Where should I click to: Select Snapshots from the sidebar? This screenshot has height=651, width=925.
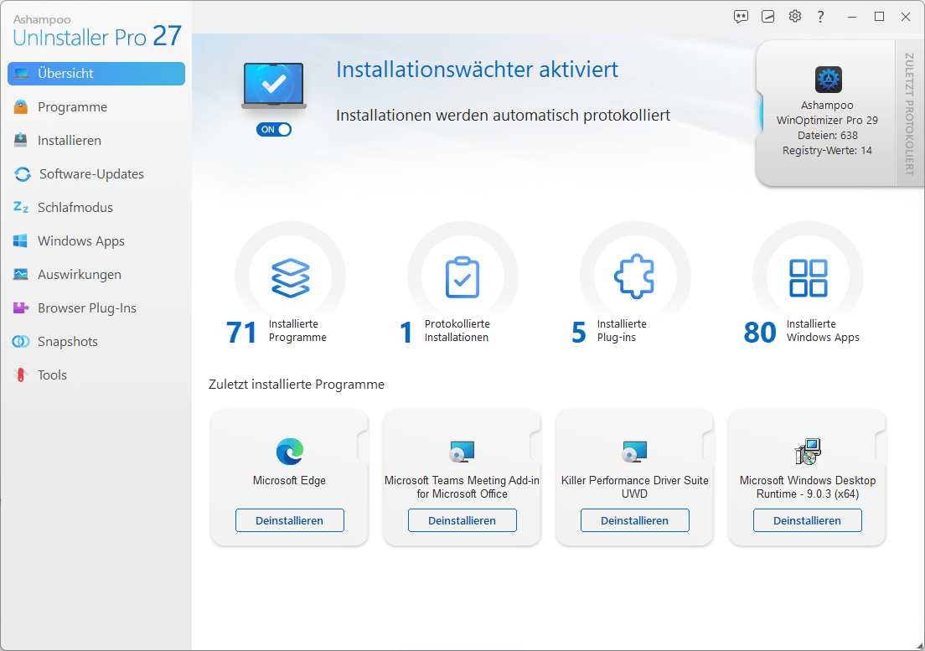click(x=96, y=342)
